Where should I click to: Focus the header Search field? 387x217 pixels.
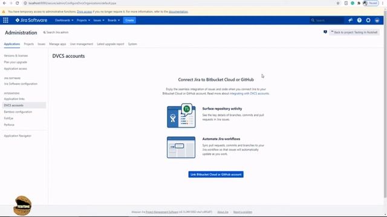point(327,20)
